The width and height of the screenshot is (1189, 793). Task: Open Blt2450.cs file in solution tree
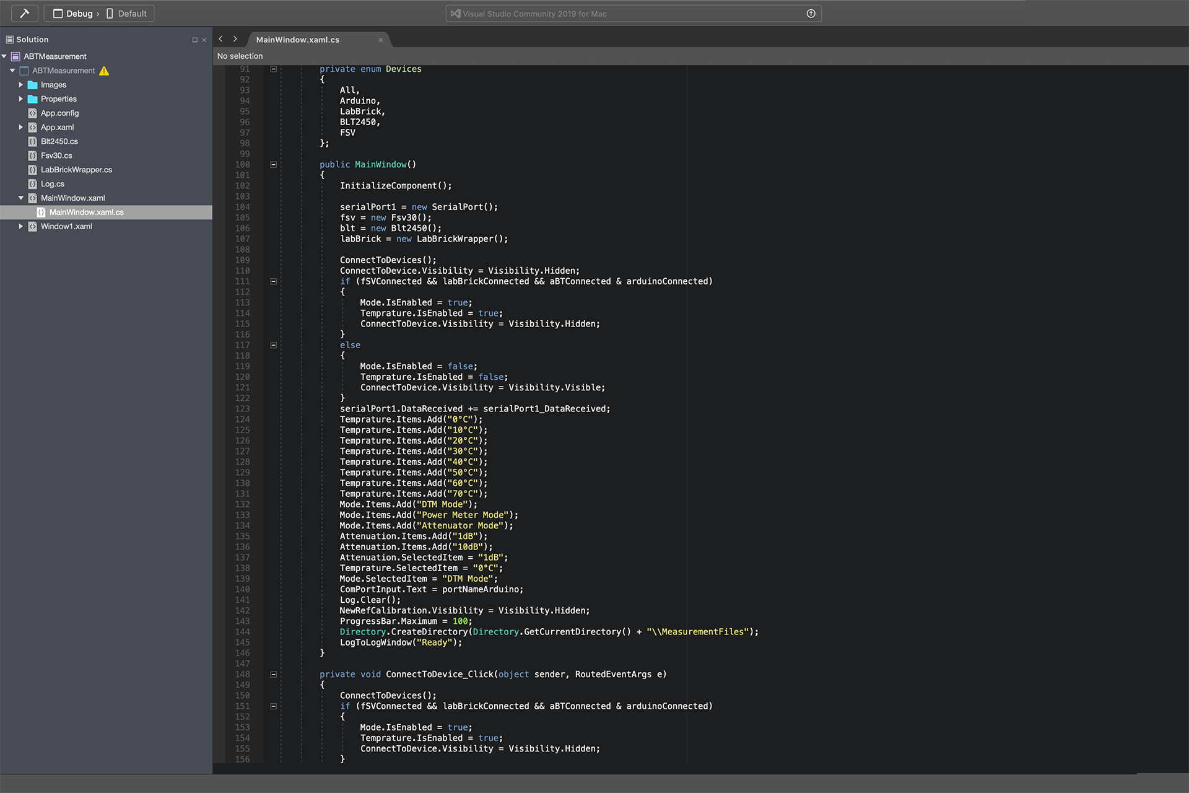[x=59, y=141]
